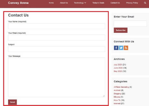Open the About Us menu item
Screen dimensions: 149x106
coord(64,3)
